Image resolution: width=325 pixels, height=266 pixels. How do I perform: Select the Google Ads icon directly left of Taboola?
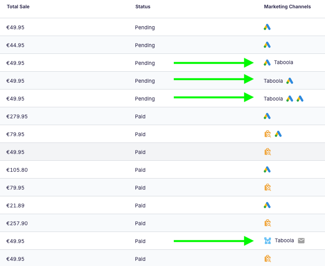point(267,63)
